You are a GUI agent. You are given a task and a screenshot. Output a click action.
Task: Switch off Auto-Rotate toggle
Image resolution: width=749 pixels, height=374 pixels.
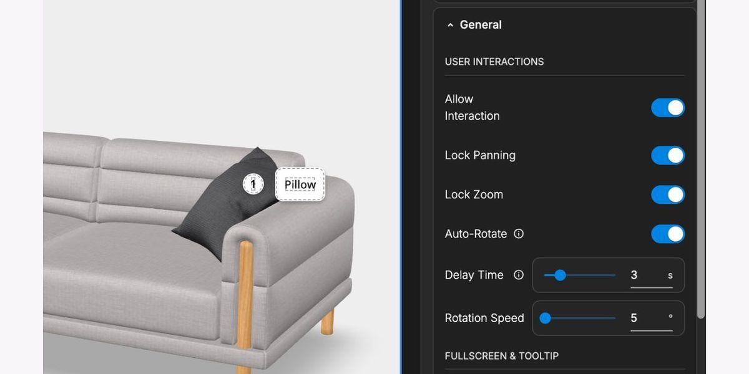(668, 234)
